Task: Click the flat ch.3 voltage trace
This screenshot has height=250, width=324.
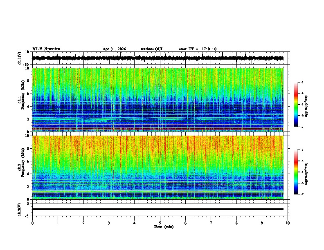Action: (158, 209)
